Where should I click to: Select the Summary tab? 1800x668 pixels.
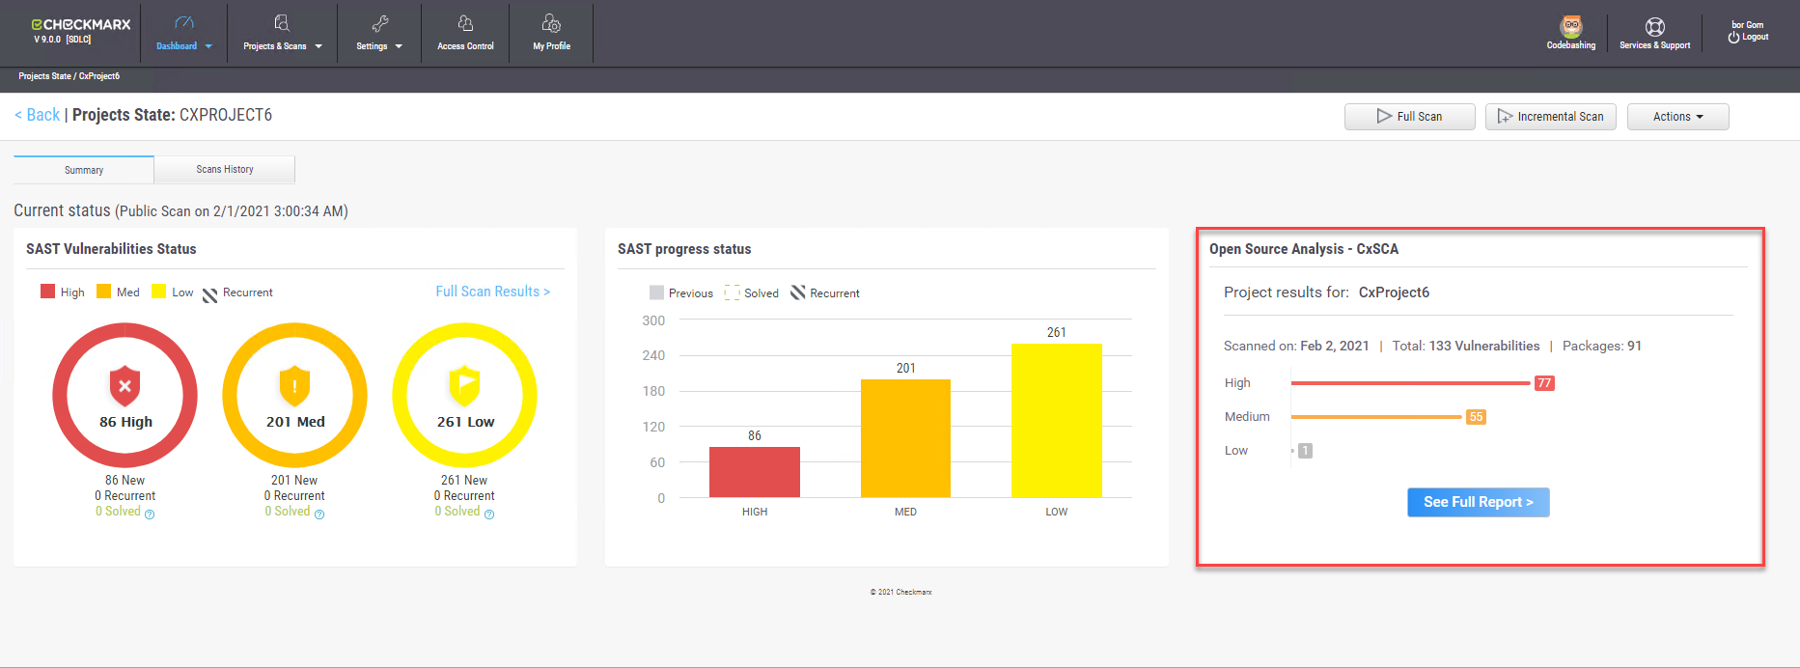[x=84, y=170]
